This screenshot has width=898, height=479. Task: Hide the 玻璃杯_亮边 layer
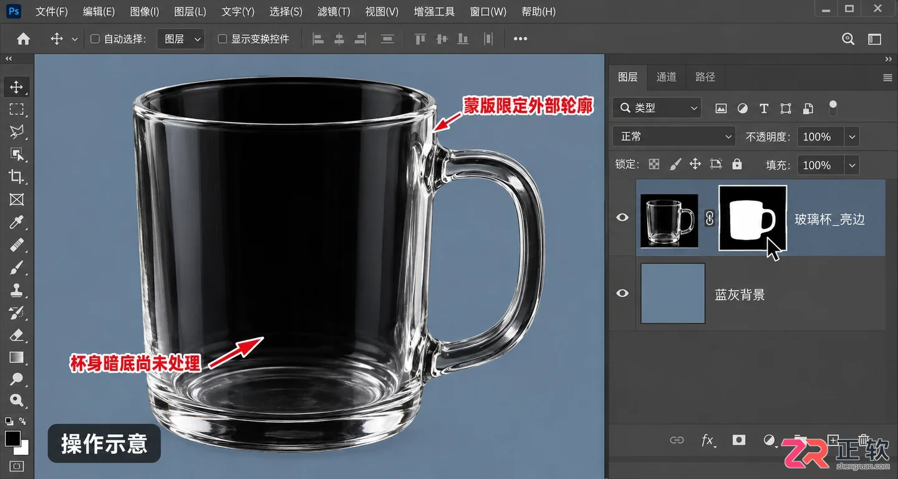coord(622,218)
